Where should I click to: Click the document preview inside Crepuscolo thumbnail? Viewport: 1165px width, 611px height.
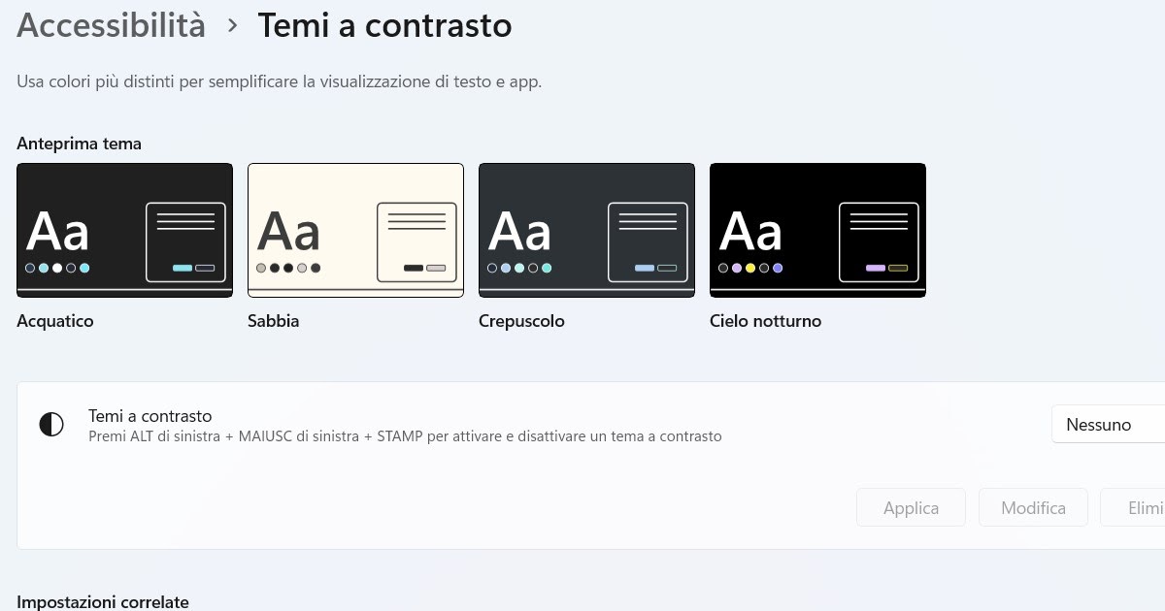pyautogui.click(x=648, y=242)
